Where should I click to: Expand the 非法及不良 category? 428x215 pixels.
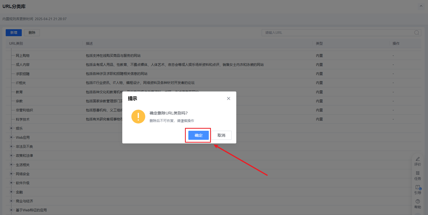pos(11,146)
